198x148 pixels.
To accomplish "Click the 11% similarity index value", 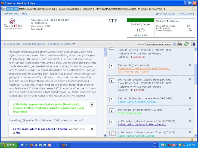I will click(140, 30).
